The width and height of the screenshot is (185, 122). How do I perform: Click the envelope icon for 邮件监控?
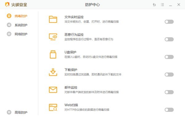click(x=53, y=90)
